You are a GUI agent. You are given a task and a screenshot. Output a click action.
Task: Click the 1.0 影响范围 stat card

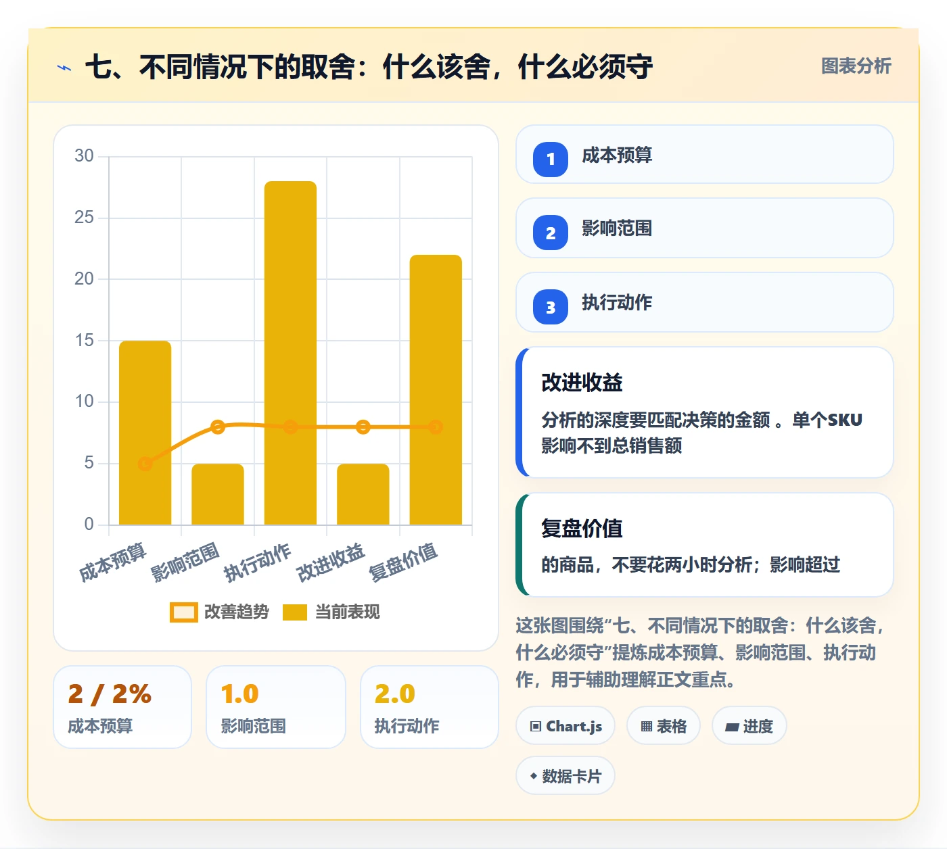pos(276,707)
